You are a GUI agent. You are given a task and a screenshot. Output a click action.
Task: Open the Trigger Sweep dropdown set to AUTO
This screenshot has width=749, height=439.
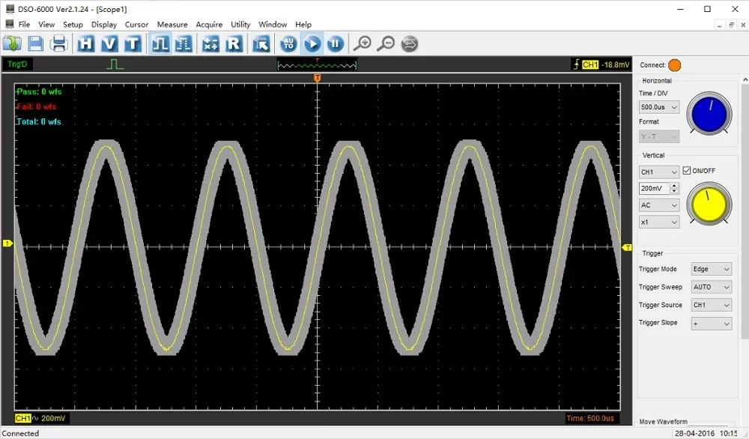[x=710, y=286]
